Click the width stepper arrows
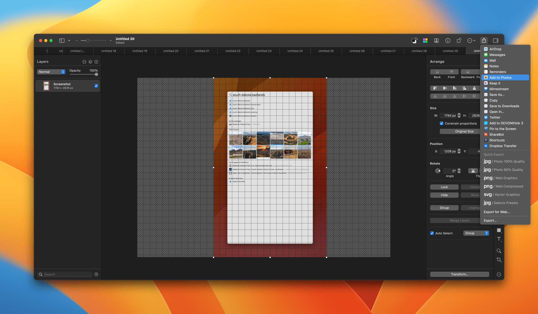The height and width of the screenshot is (314, 538). (x=459, y=115)
